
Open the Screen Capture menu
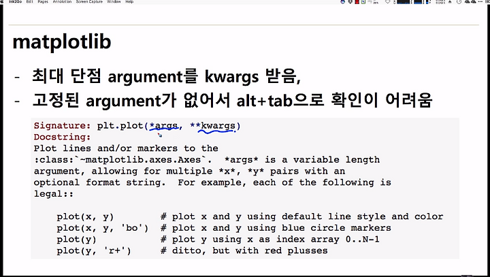89,1
